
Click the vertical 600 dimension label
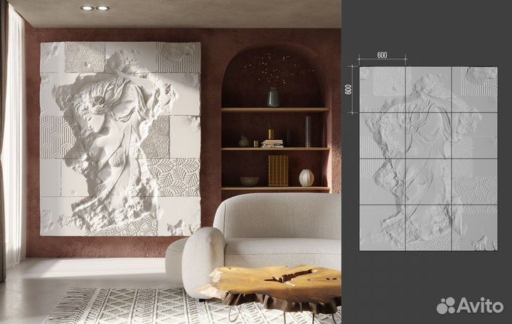pyautogui.click(x=348, y=90)
